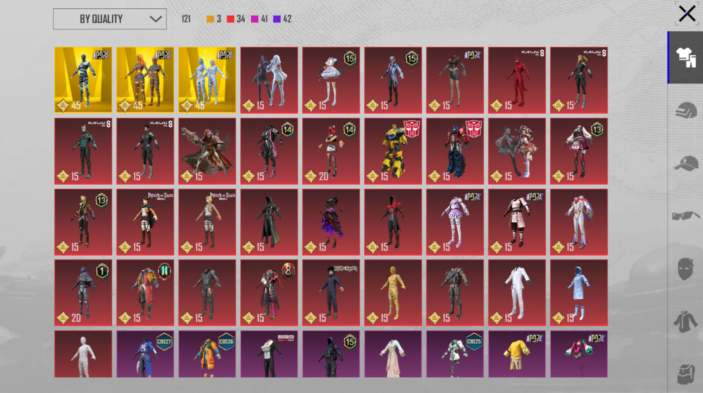The image size is (703, 393).
Task: Select the Optimus Prime Transformers outfit
Action: tap(455, 151)
